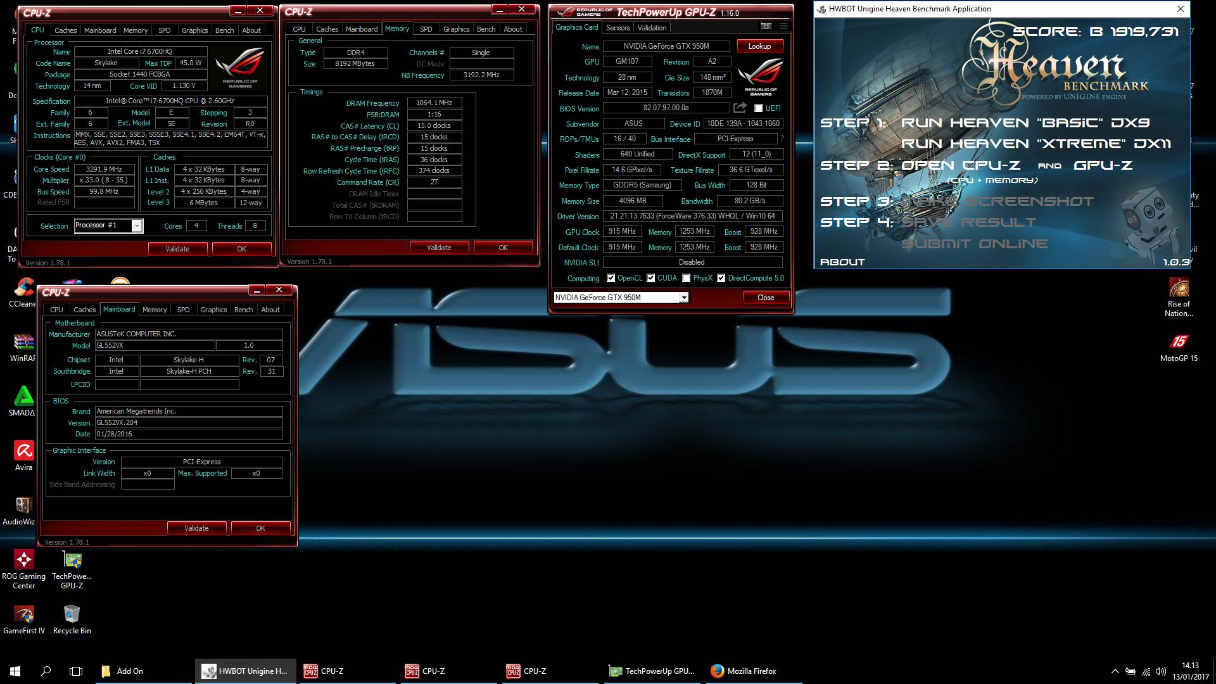Click GPU-Z link in Heaven step 2

tap(1103, 165)
